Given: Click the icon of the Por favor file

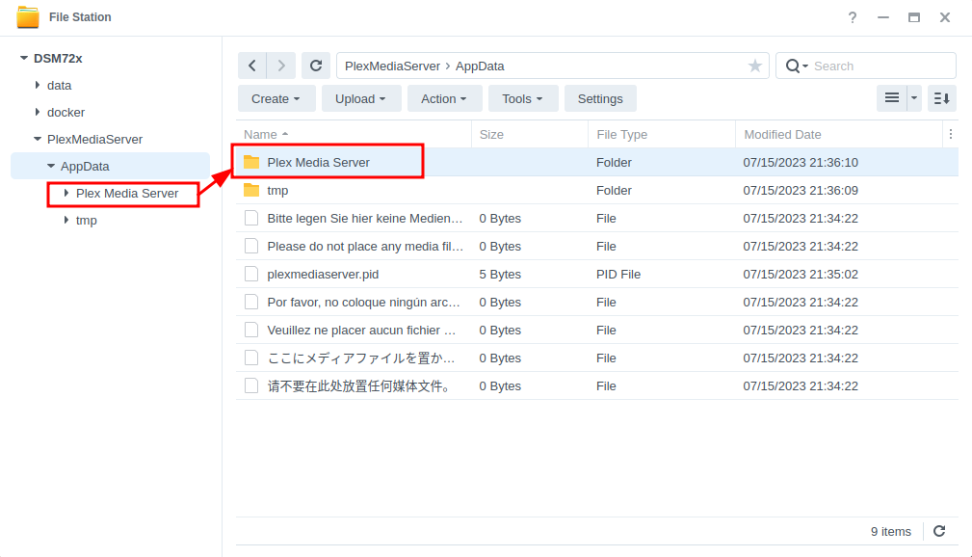Looking at the screenshot, I should click(251, 302).
